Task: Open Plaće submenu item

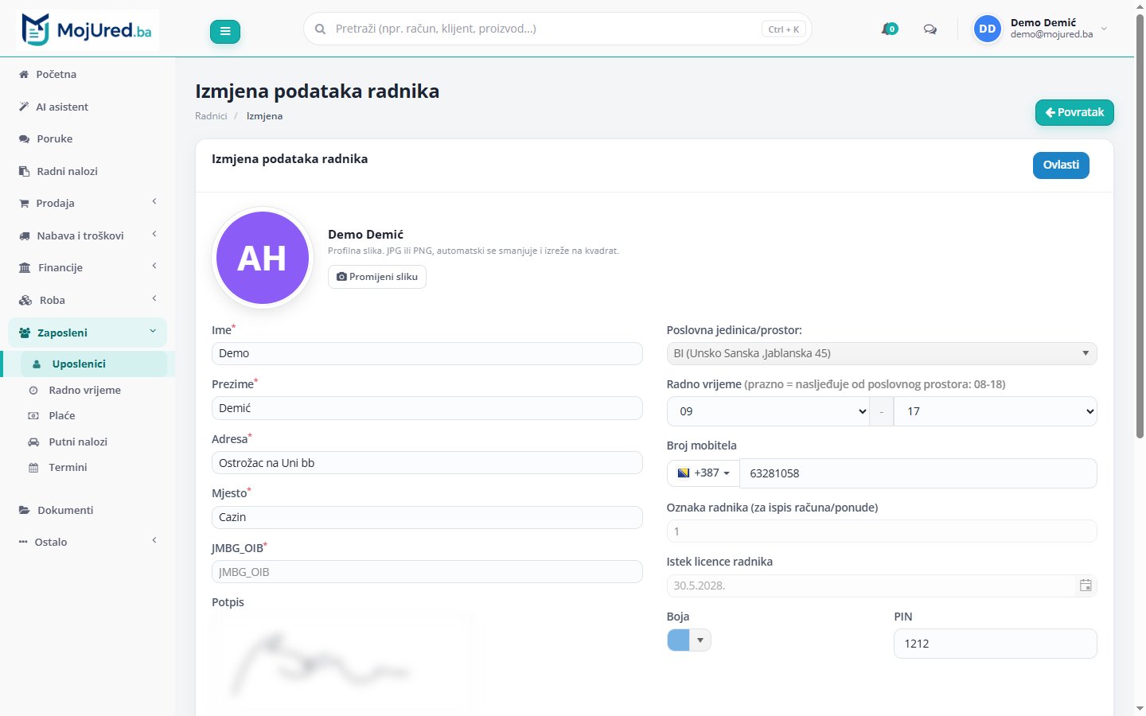Action: click(62, 415)
